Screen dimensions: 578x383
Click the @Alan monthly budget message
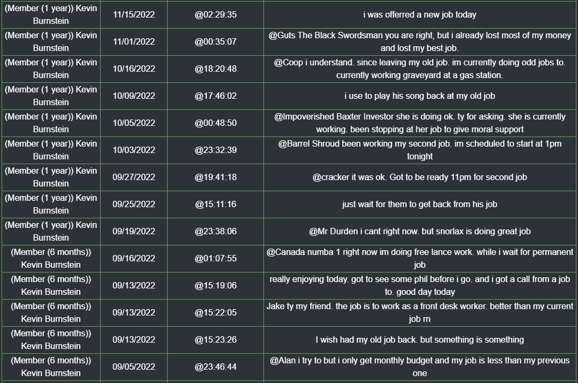click(x=419, y=367)
